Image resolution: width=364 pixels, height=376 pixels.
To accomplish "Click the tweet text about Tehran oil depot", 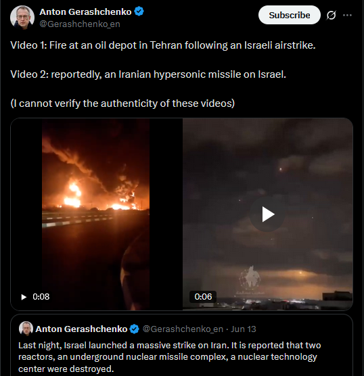I will [x=163, y=45].
